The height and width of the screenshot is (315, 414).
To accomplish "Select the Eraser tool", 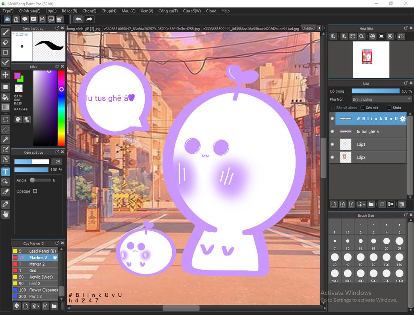I will click(x=6, y=42).
